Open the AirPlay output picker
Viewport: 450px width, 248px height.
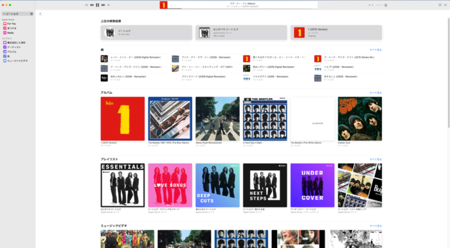click(x=386, y=5)
